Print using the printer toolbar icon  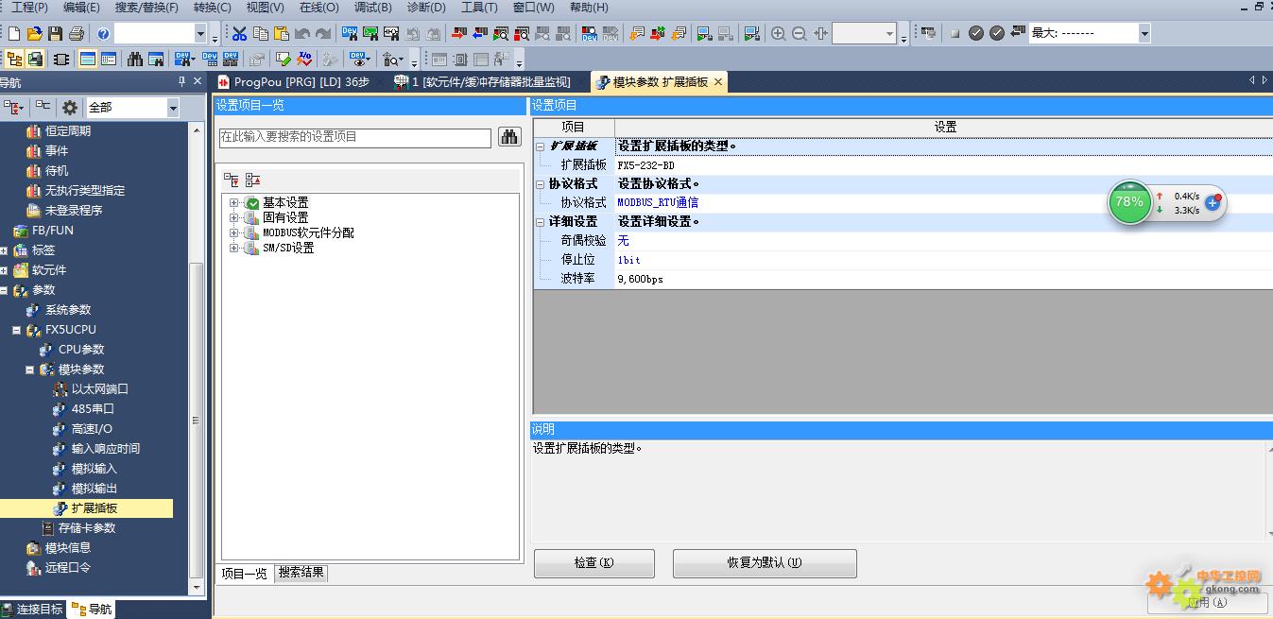coord(76,34)
